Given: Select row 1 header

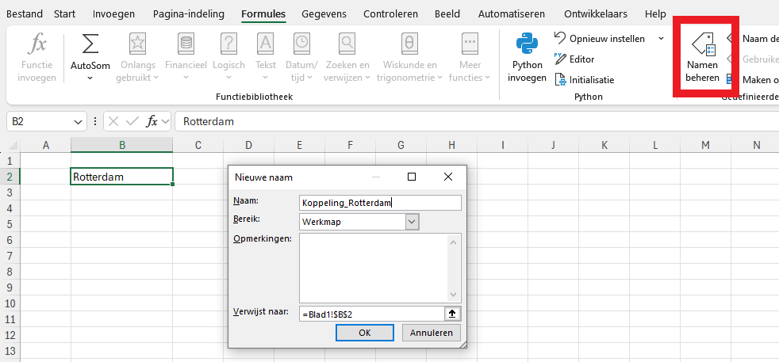Looking at the screenshot, I should (x=10, y=161).
